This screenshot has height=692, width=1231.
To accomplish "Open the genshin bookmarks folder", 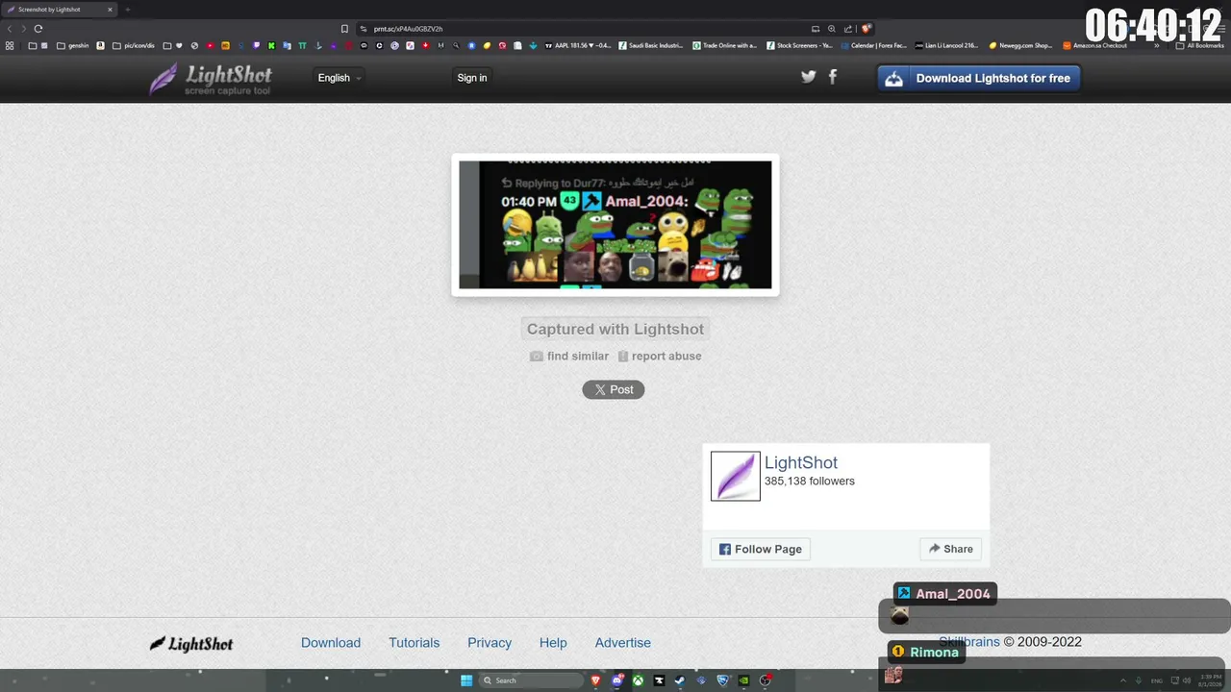I will click(x=73, y=45).
